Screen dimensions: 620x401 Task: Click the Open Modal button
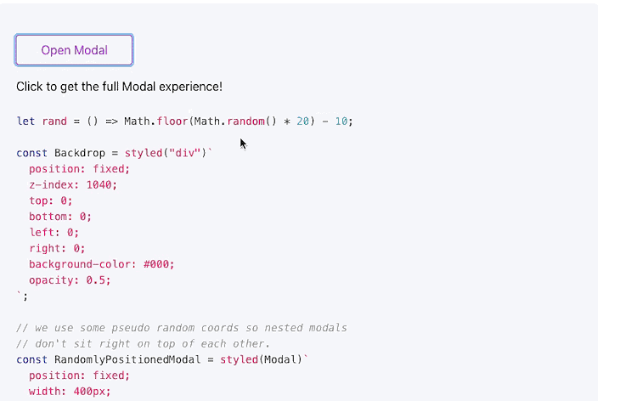(x=74, y=50)
